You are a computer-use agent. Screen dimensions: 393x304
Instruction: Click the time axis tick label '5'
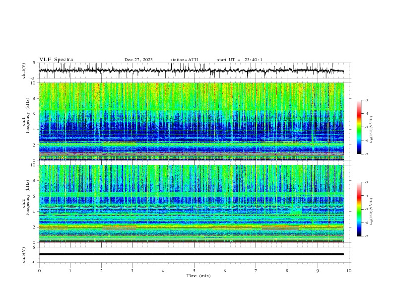(194, 271)
